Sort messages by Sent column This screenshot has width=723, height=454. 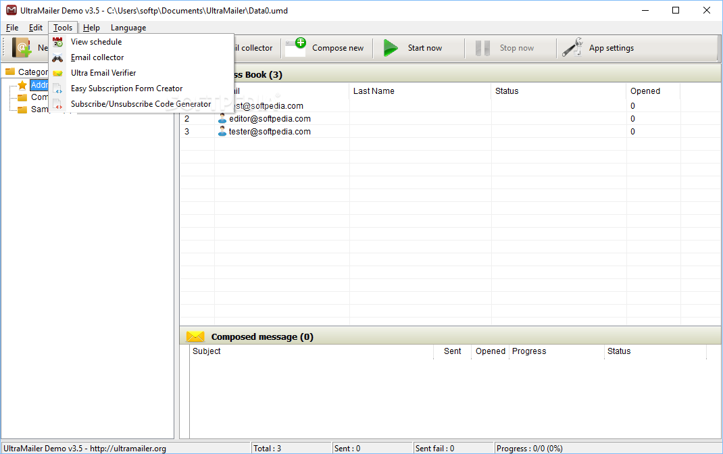pyautogui.click(x=452, y=351)
